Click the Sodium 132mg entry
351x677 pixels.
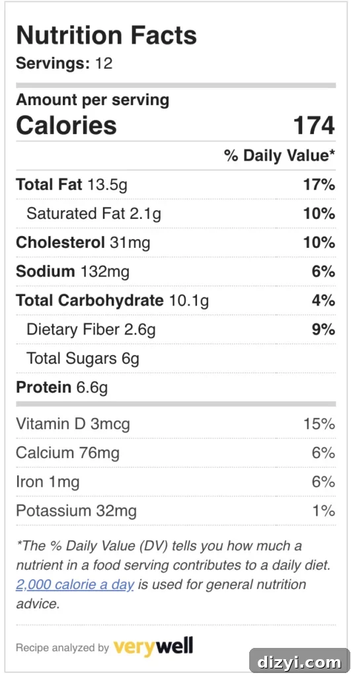point(176,272)
